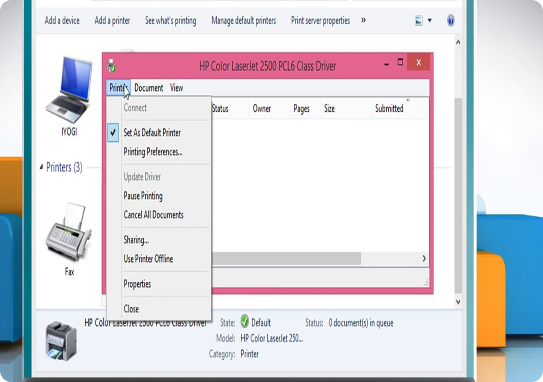This screenshot has height=382, width=543.
Task: Click the queue horizontal scrollbar right arrow
Action: [x=424, y=259]
